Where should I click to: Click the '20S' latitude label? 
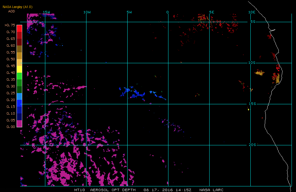coord(252,145)
